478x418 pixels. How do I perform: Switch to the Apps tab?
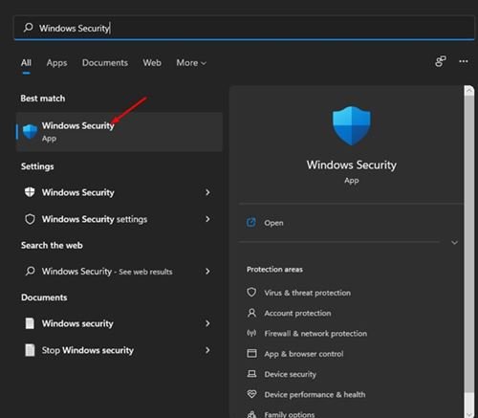point(56,63)
